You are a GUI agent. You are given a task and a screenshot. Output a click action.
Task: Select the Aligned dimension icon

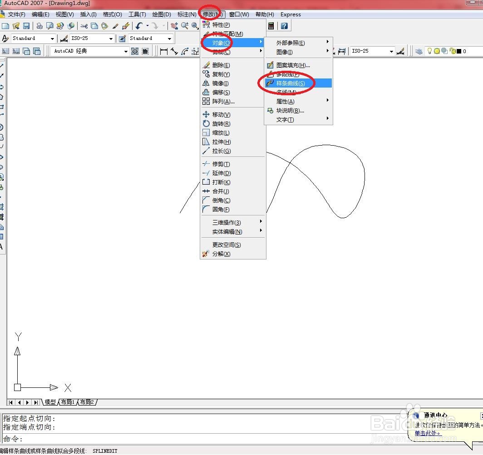[174, 51]
